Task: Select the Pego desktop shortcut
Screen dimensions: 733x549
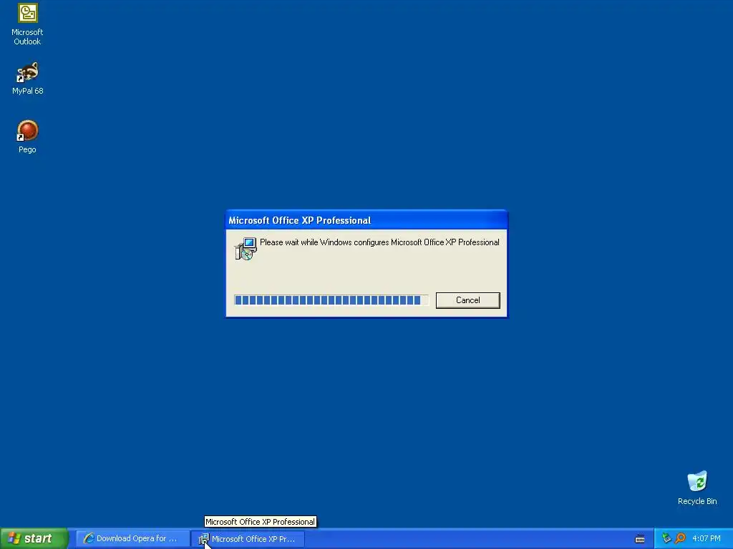Action: [x=27, y=137]
